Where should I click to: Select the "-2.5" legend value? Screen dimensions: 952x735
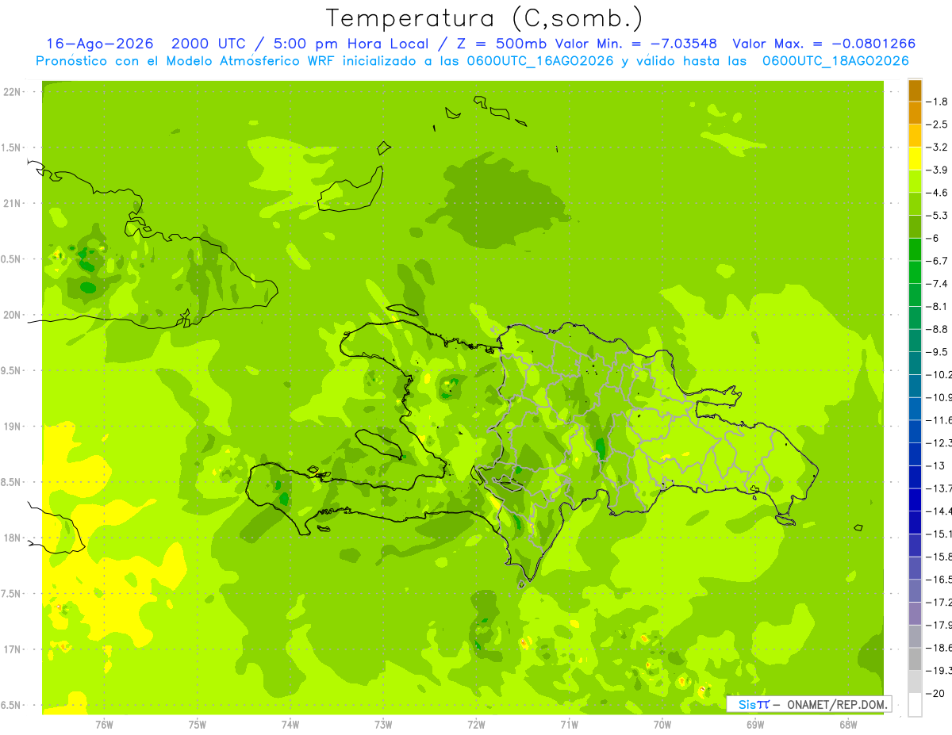(937, 125)
